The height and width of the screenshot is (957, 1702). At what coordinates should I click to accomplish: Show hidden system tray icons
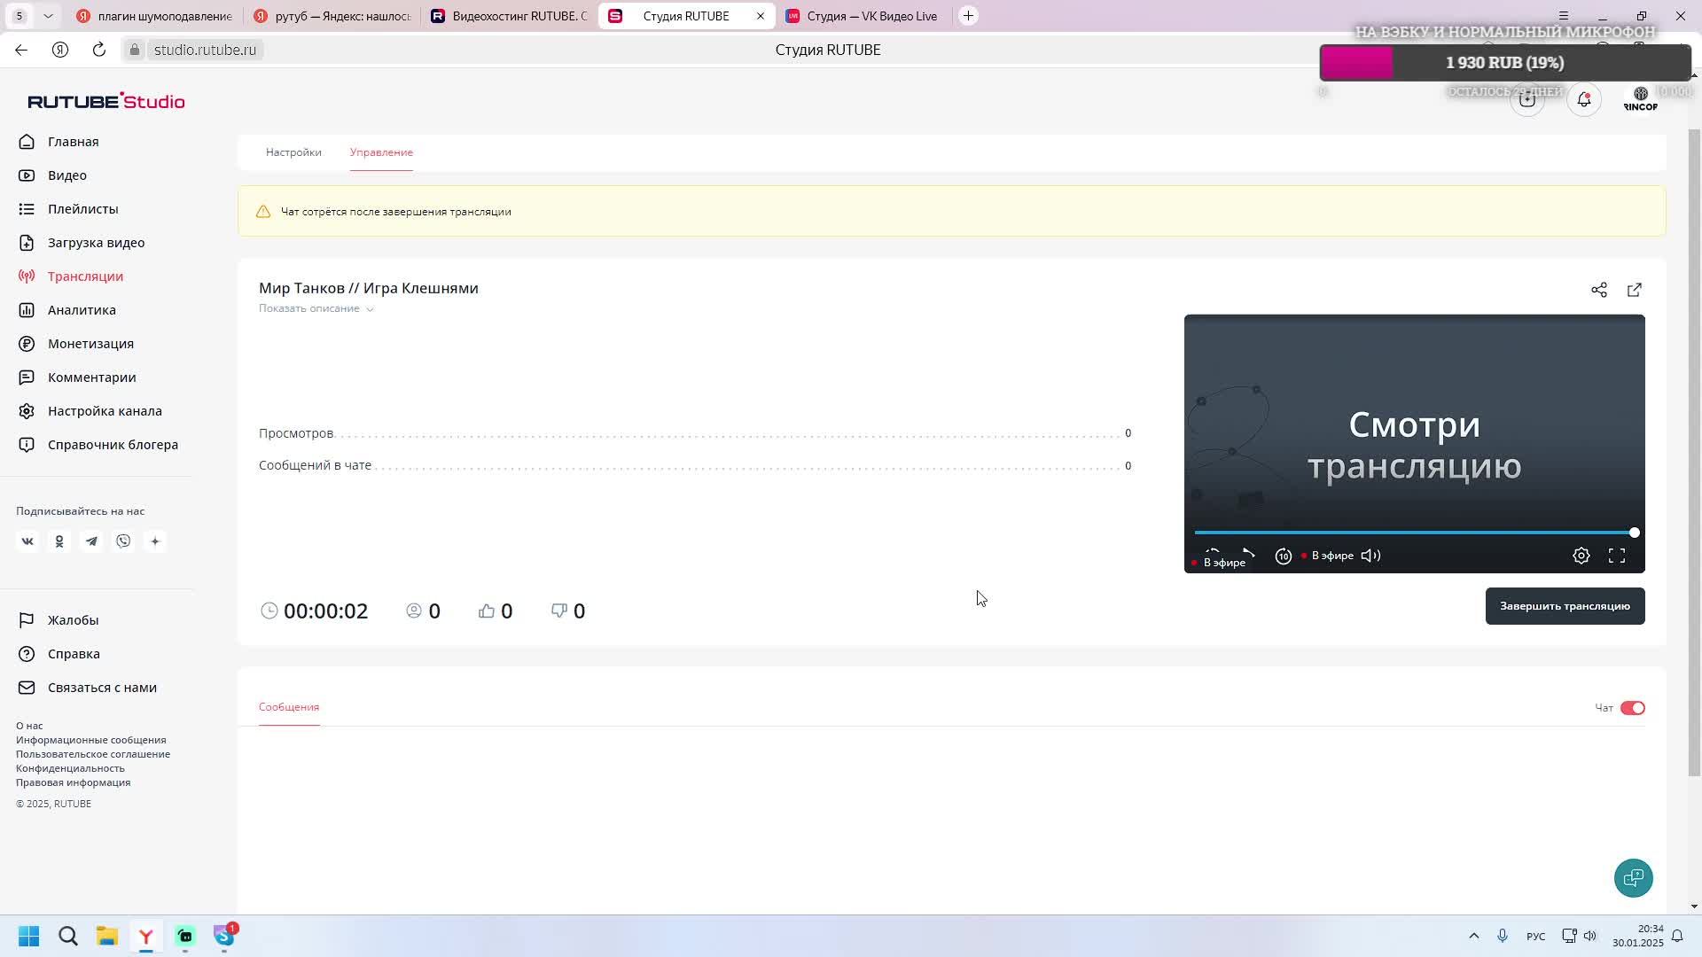pos(1473,936)
